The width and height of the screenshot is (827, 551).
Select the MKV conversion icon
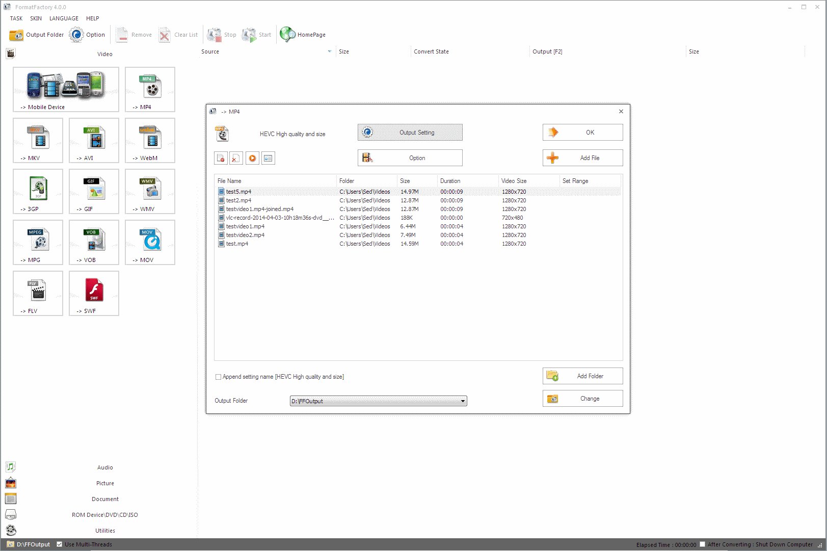pyautogui.click(x=38, y=140)
